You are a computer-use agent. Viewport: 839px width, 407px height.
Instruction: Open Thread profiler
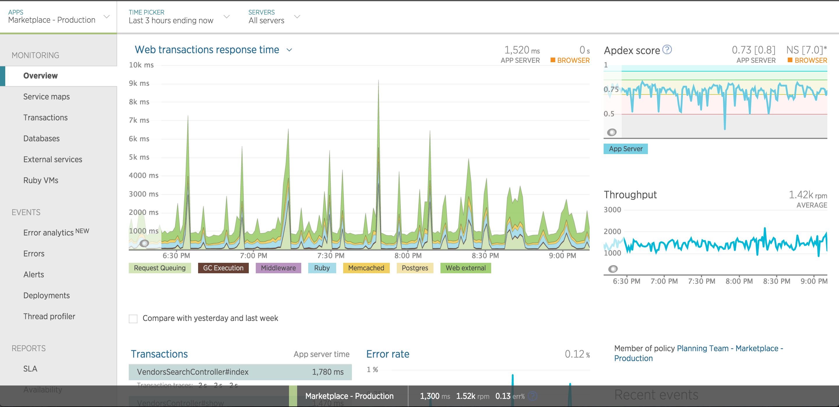(49, 316)
